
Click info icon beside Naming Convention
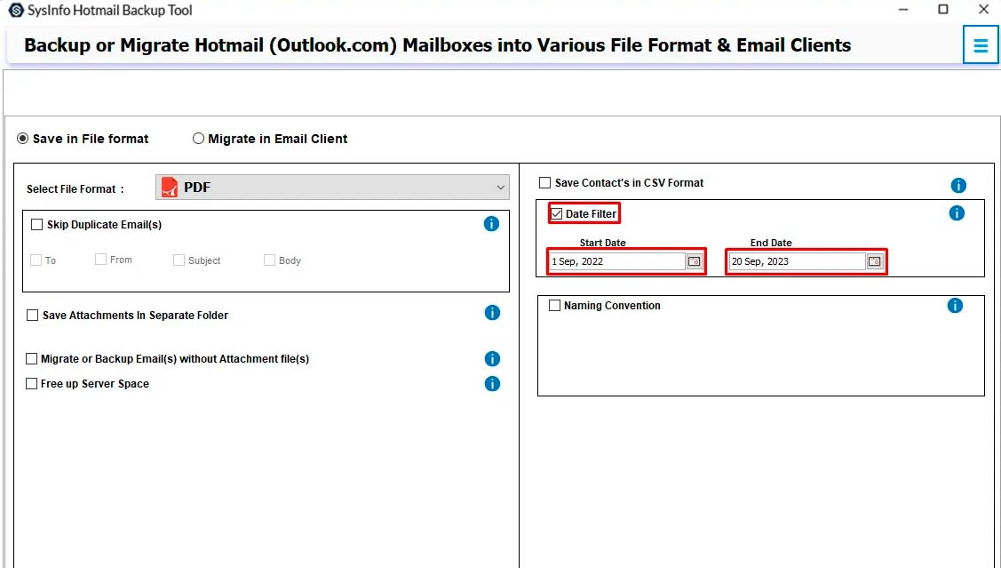(x=955, y=306)
